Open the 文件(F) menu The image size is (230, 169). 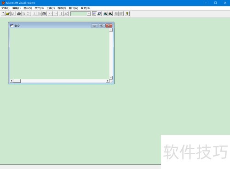click(6, 8)
